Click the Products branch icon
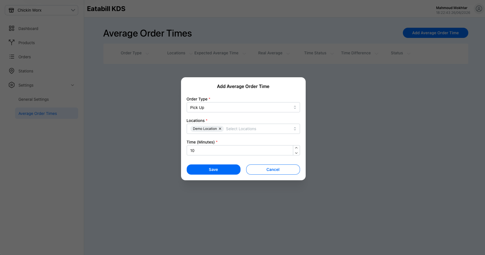The image size is (485, 255). point(12,42)
